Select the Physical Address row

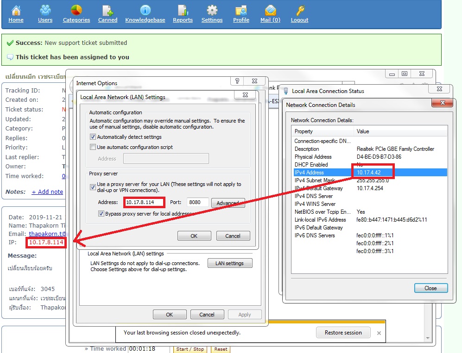pos(370,157)
